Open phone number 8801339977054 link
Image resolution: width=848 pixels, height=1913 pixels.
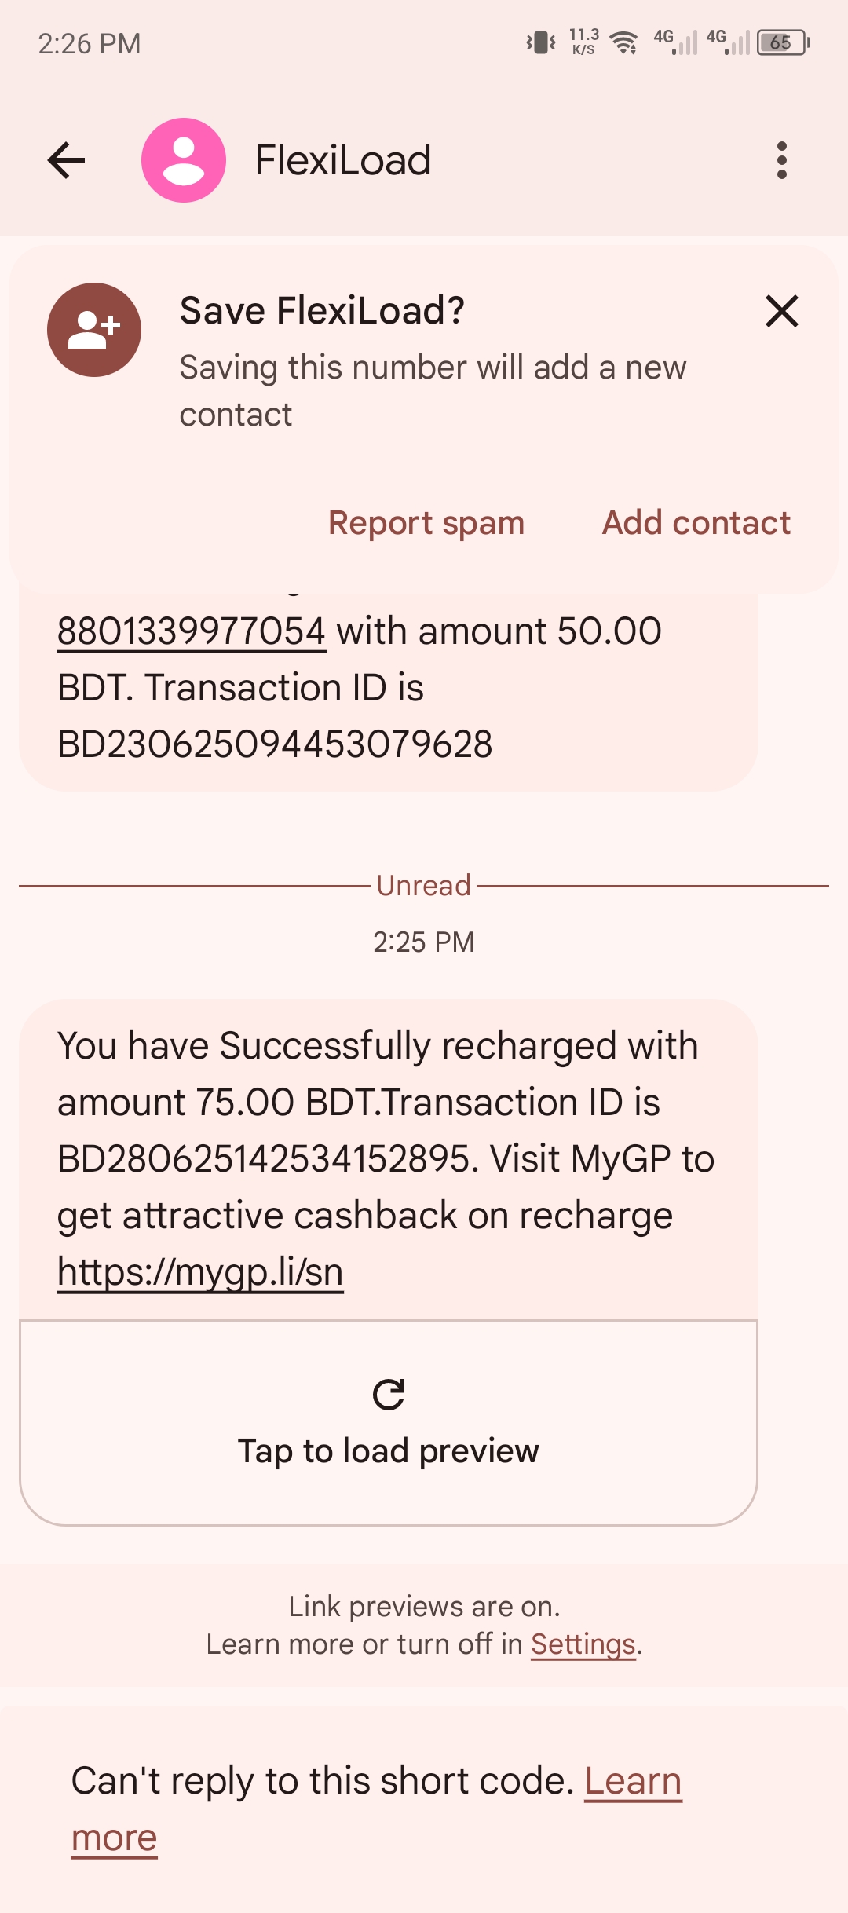192,631
